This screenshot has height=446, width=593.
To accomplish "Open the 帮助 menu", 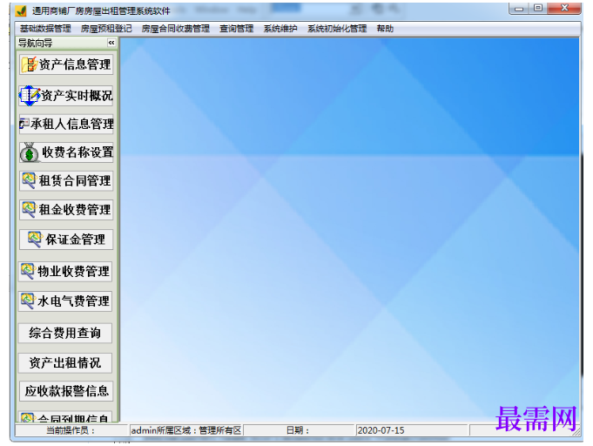I will point(385,29).
